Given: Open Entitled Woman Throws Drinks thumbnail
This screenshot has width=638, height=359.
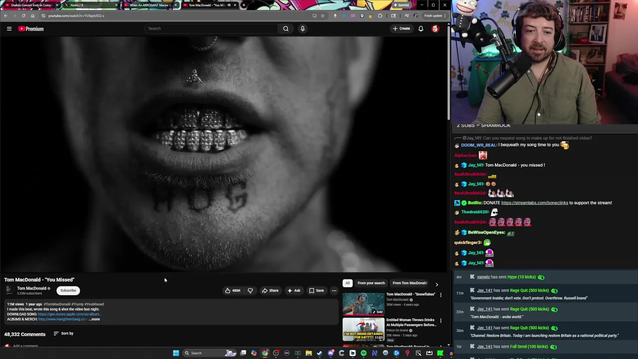Looking at the screenshot, I should click(363, 330).
